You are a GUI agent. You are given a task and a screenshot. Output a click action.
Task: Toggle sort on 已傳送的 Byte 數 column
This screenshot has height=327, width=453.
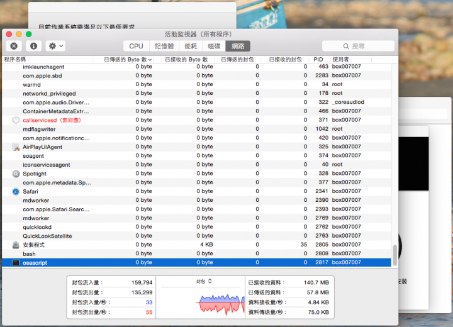[124, 60]
